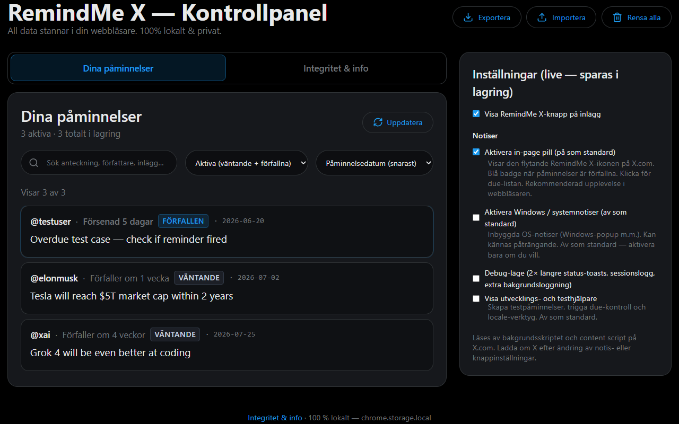Open the Påminnelsedatum (snarast) sort dropdown

pyautogui.click(x=375, y=163)
